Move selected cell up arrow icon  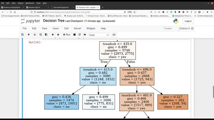53,35
